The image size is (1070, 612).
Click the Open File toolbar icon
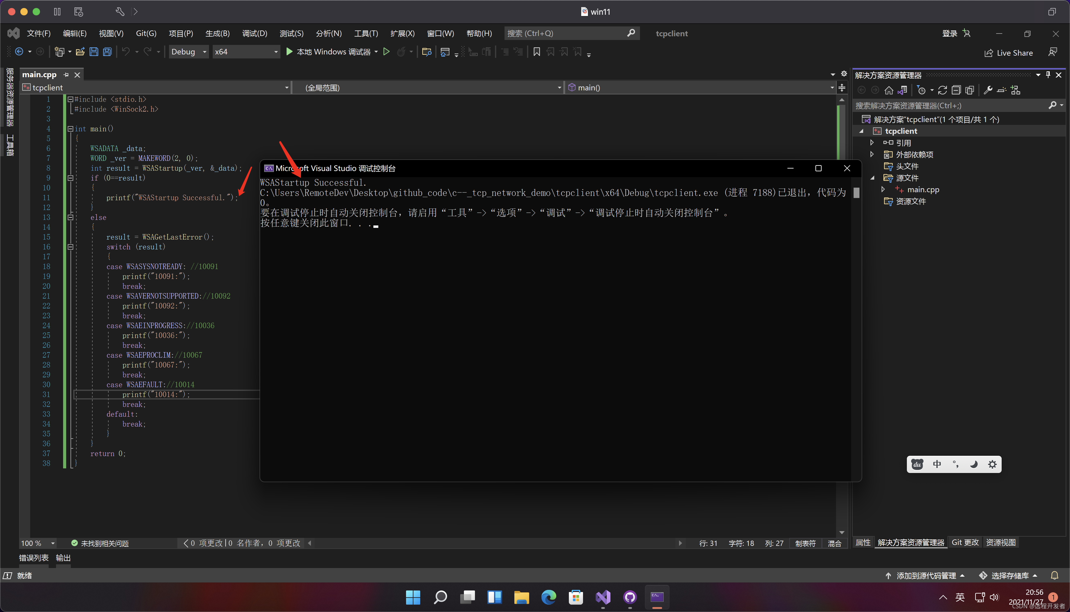click(80, 52)
